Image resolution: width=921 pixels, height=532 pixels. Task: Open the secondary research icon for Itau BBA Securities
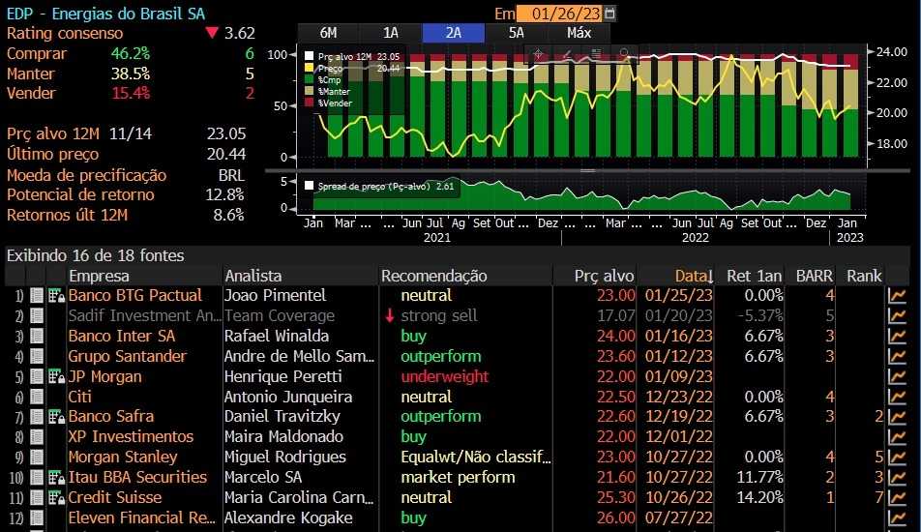56,478
